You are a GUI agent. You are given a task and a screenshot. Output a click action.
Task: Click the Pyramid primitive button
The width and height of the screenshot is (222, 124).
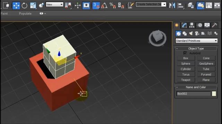[206, 74]
